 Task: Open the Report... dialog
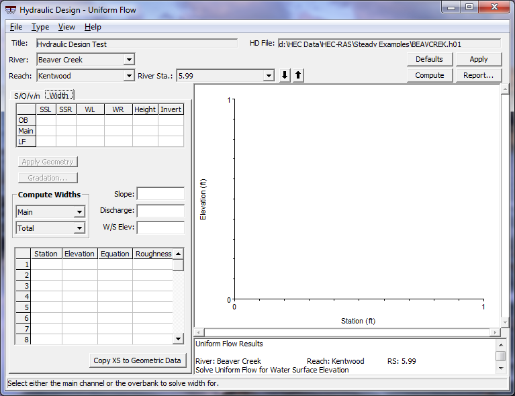pos(478,75)
